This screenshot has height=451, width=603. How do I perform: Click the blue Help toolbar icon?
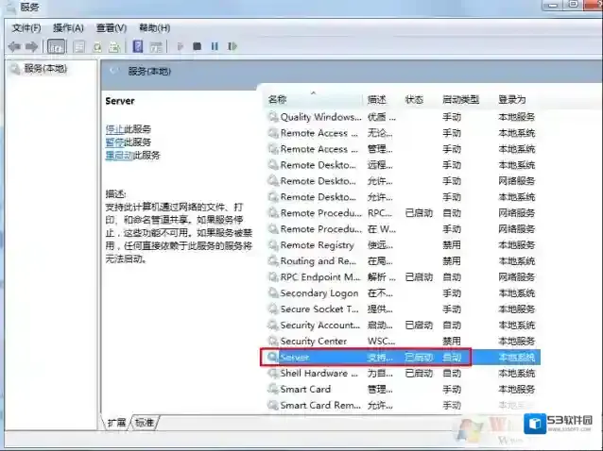point(138,46)
